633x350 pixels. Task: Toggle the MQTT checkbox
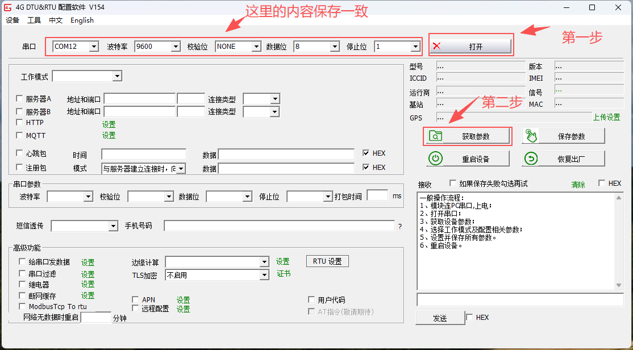20,135
